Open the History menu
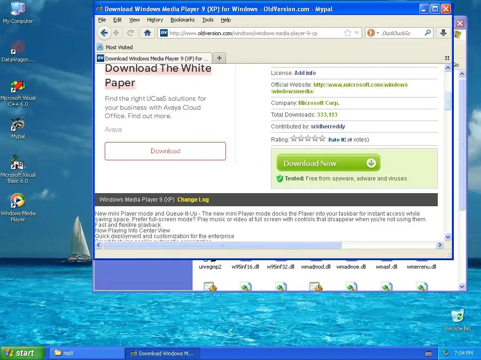 tap(155, 20)
